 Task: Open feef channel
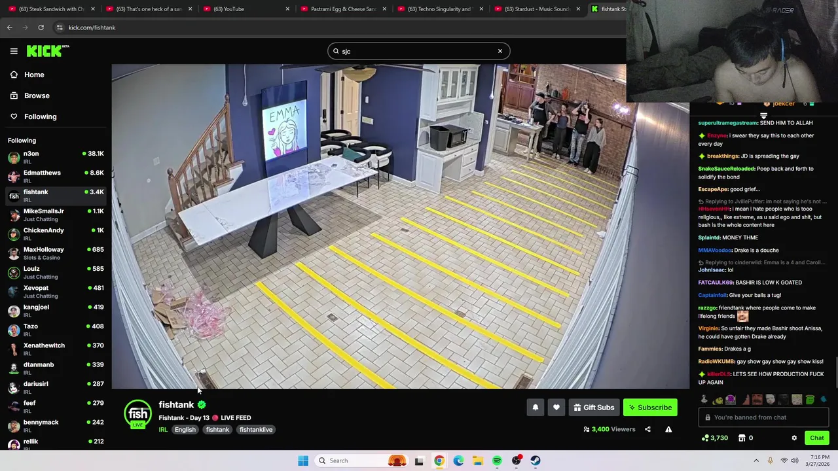coord(56,407)
